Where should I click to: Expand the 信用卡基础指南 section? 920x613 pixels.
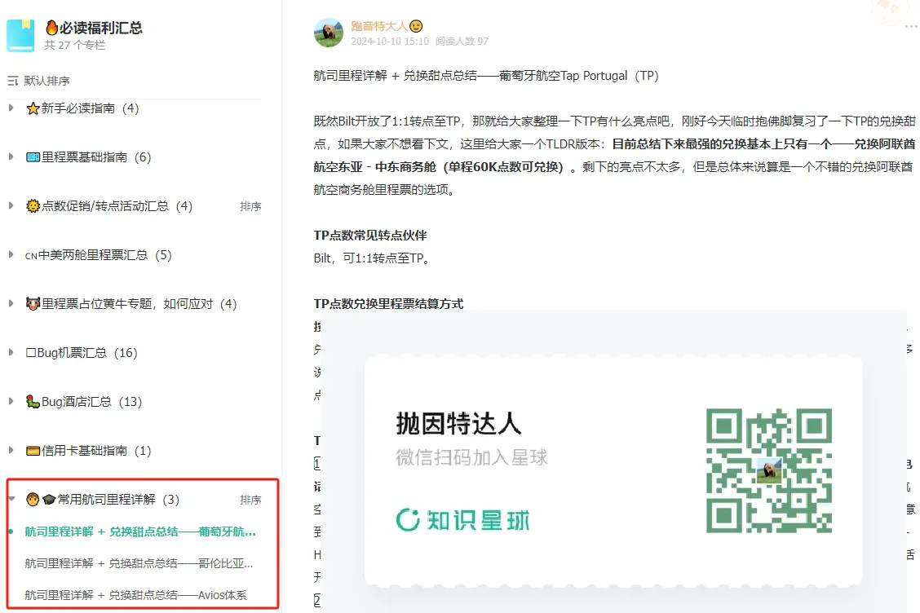coord(11,450)
